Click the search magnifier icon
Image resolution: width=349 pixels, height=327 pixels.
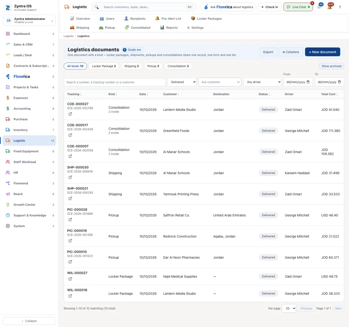tap(96, 7)
